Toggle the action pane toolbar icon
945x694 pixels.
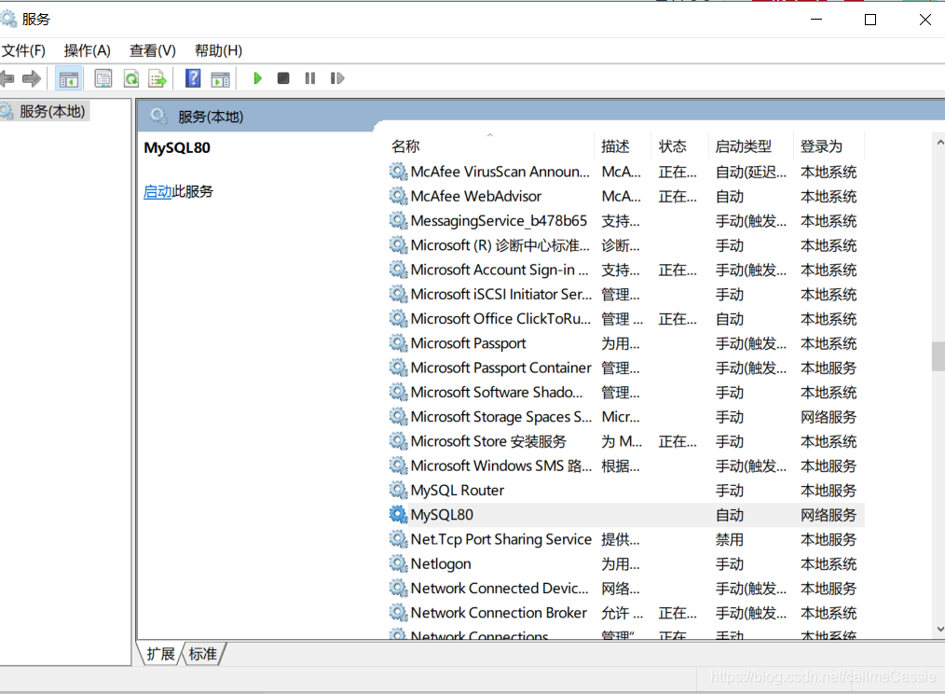tap(221, 78)
